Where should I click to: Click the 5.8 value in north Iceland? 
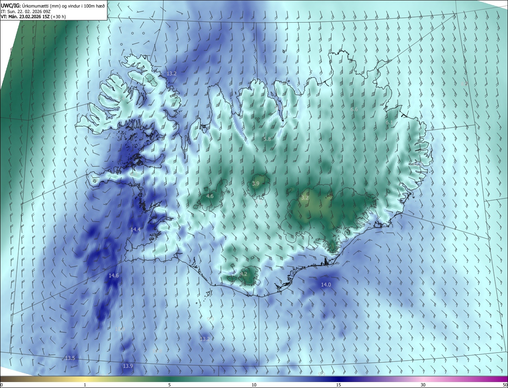pyautogui.click(x=267, y=139)
